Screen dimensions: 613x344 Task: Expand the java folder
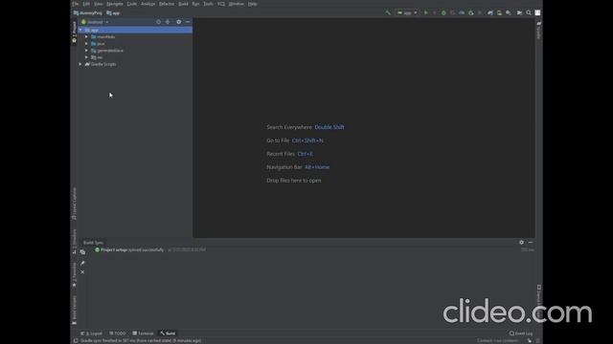click(86, 44)
